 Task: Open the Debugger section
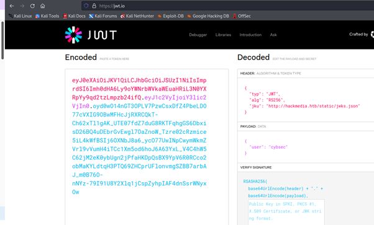198,35
